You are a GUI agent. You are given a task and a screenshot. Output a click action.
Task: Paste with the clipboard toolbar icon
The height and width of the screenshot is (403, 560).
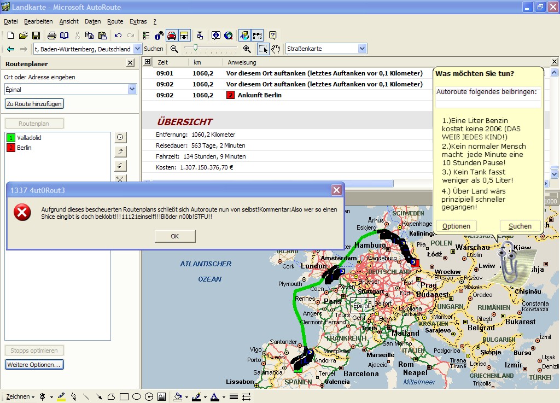click(102, 36)
